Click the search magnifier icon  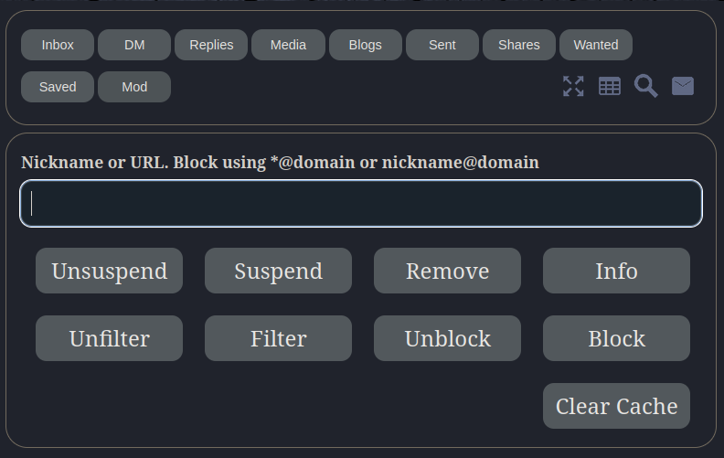pyautogui.click(x=646, y=86)
